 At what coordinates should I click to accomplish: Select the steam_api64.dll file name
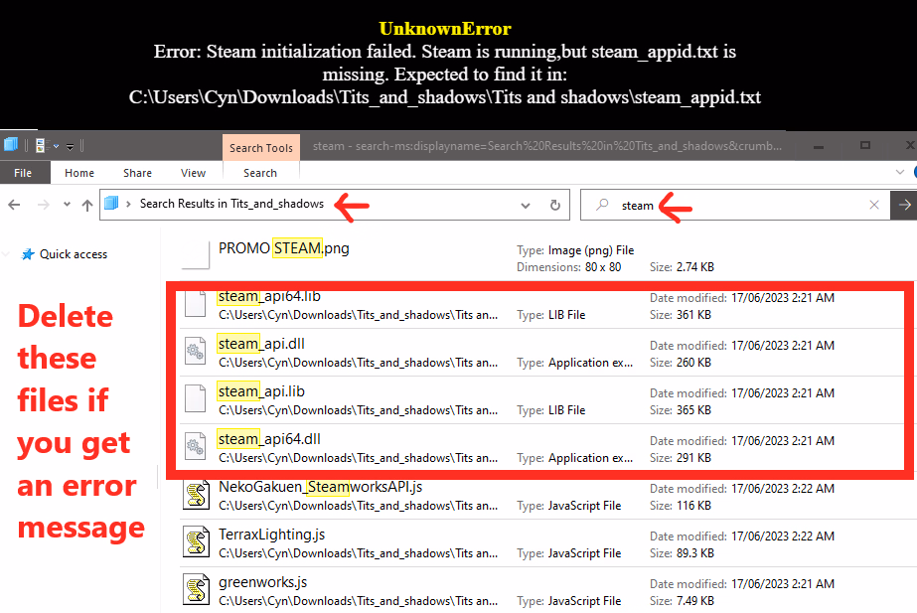point(269,439)
